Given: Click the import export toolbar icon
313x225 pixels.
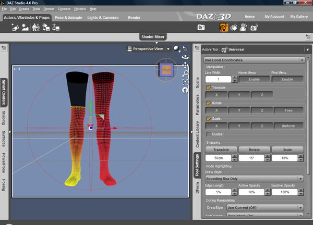Looking at the screenshot, I should 56,27.
